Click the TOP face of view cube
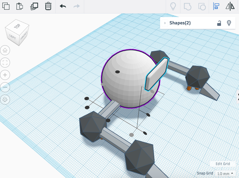The image size is (239, 178). [17, 26]
